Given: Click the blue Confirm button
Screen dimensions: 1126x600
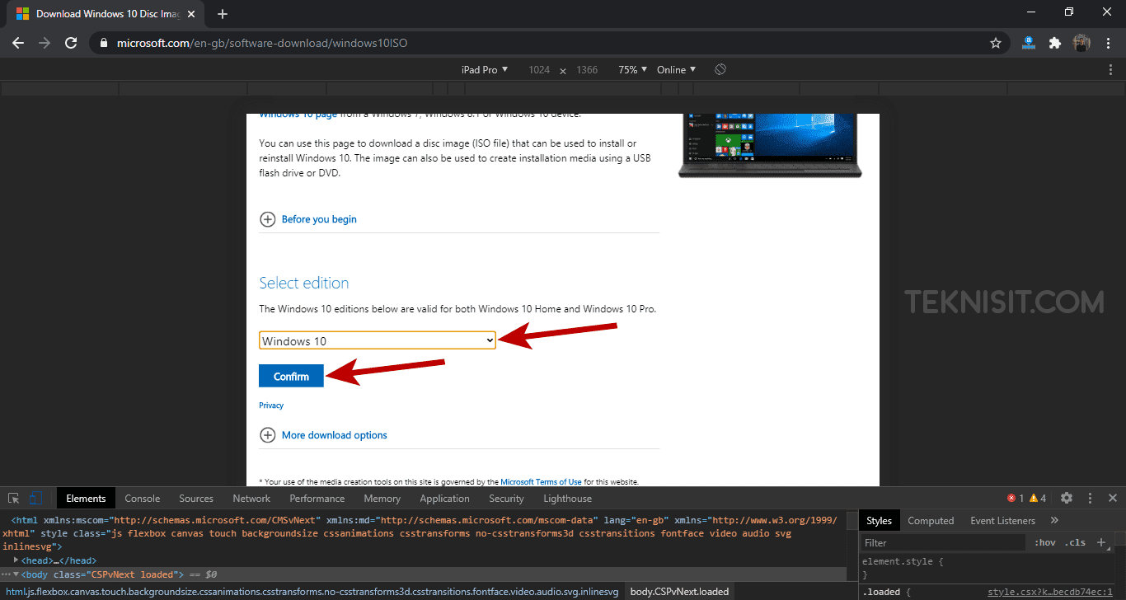Looking at the screenshot, I should pos(291,376).
